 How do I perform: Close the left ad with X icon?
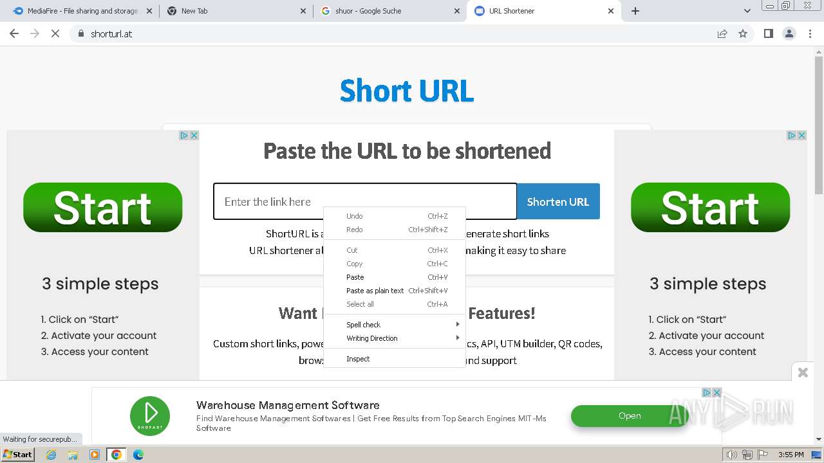(194, 136)
